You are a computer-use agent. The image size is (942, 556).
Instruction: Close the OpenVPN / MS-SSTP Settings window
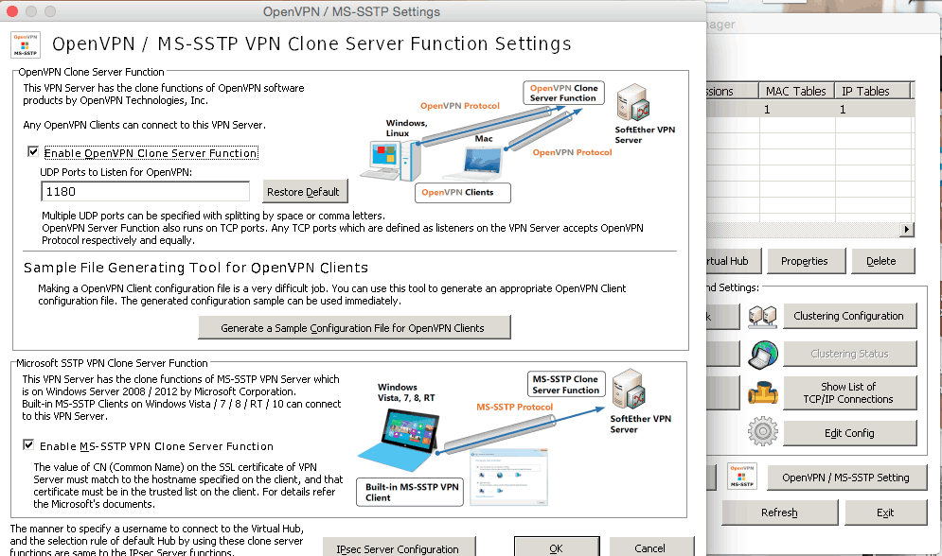click(11, 10)
